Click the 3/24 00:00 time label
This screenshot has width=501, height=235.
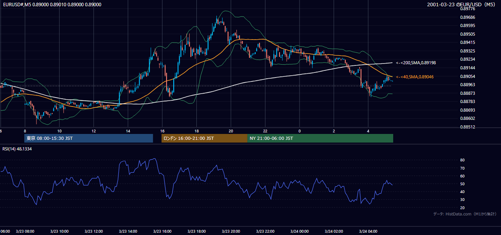pos(300,231)
